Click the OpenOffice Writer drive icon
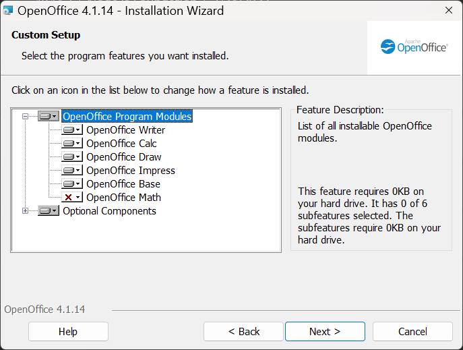 tap(71, 130)
